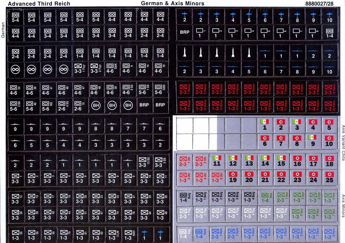
Task: Click the 4-6 armor counter marked DAK
Action: 112,69
